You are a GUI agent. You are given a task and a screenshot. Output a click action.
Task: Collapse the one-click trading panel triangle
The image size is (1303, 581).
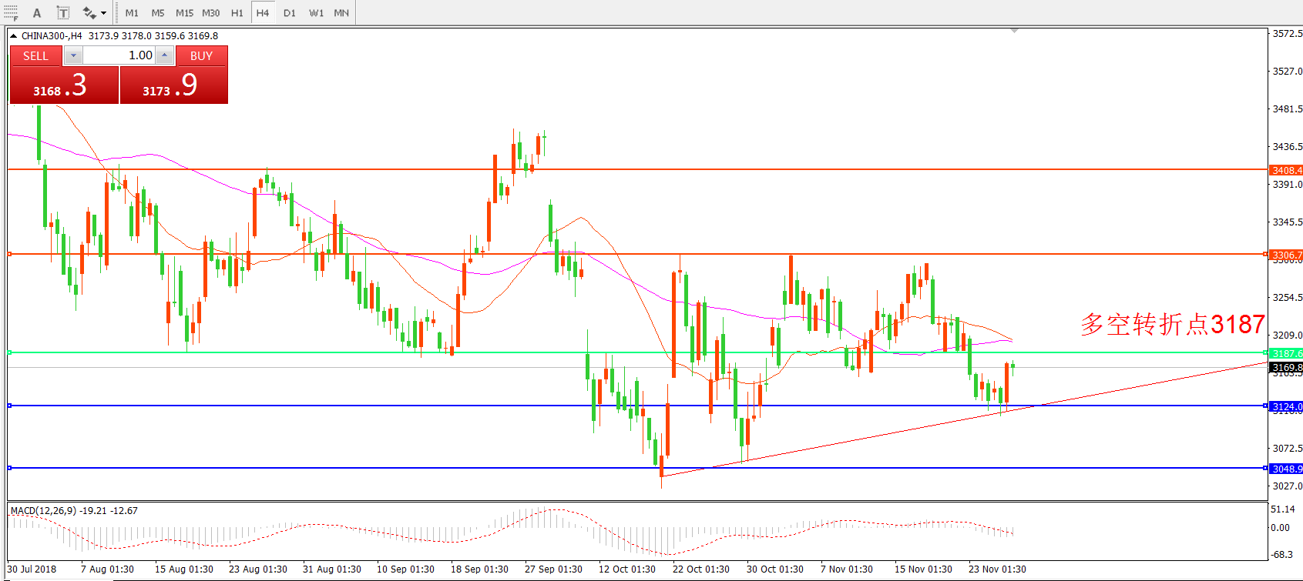point(13,35)
